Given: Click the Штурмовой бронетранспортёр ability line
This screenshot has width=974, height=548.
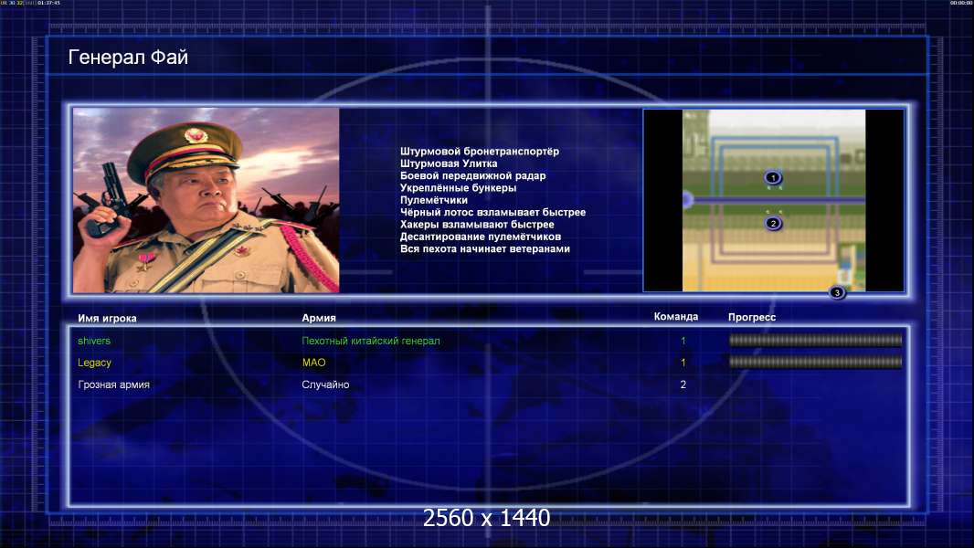Looking at the screenshot, I should pyautogui.click(x=480, y=152).
